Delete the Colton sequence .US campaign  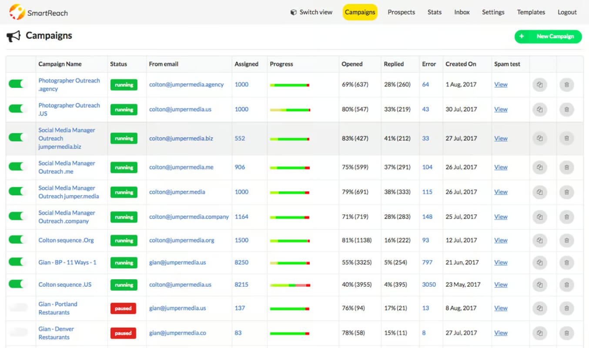pos(566,285)
